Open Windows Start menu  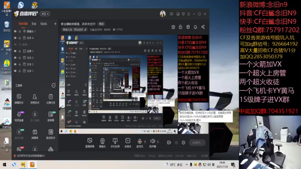tap(5, 164)
